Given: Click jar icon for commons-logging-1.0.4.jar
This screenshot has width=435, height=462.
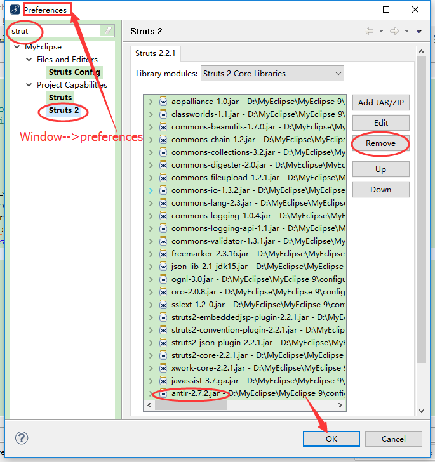Looking at the screenshot, I should [x=163, y=216].
